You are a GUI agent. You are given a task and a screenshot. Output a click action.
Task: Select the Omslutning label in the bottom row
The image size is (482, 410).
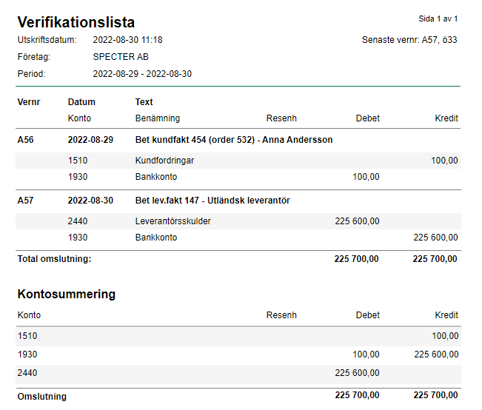42,397
